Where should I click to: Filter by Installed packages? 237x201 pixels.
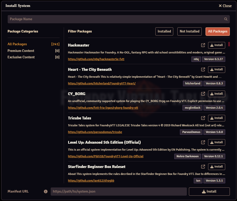click(x=164, y=31)
